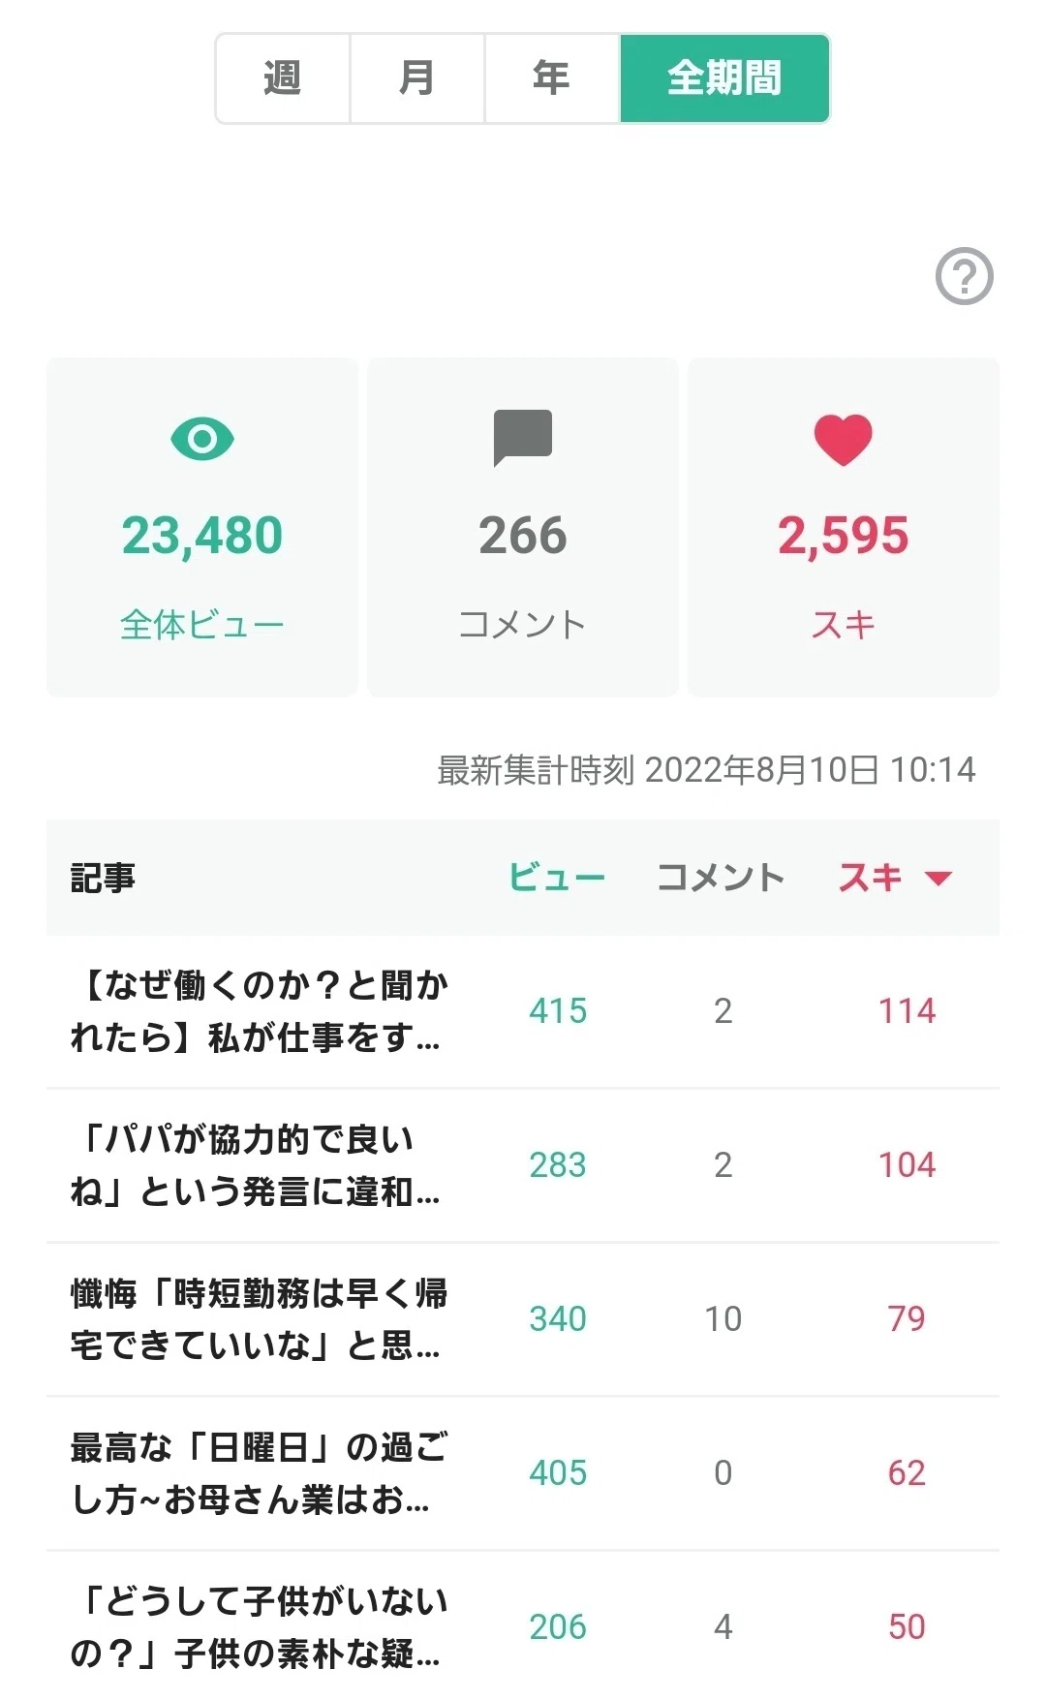
Task: Toggle the スキ sort arrow
Action: pos(938,879)
